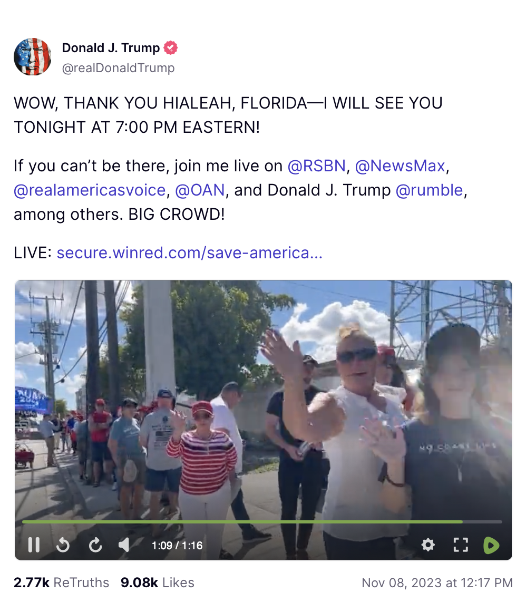Click the Nov 08, 2023 timestamp
The image size is (526, 602).
tap(437, 583)
